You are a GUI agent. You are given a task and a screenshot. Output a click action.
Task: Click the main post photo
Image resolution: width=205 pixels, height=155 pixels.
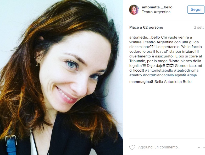[62, 78]
